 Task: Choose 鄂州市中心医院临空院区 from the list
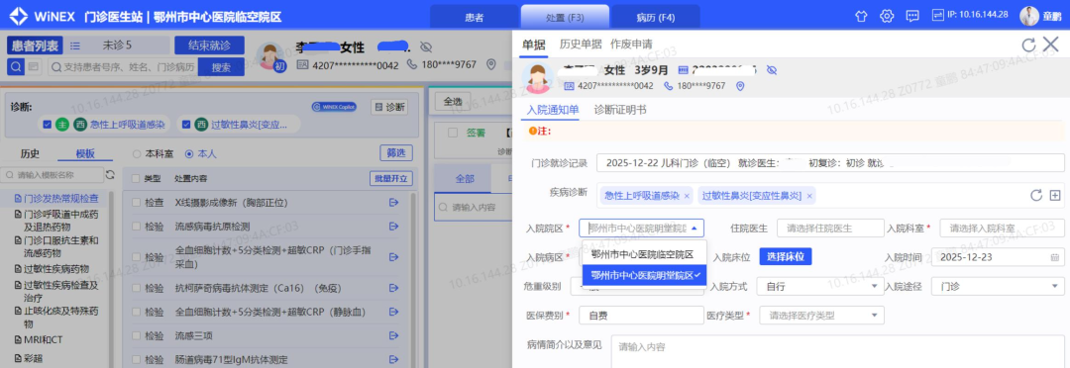[x=644, y=254]
